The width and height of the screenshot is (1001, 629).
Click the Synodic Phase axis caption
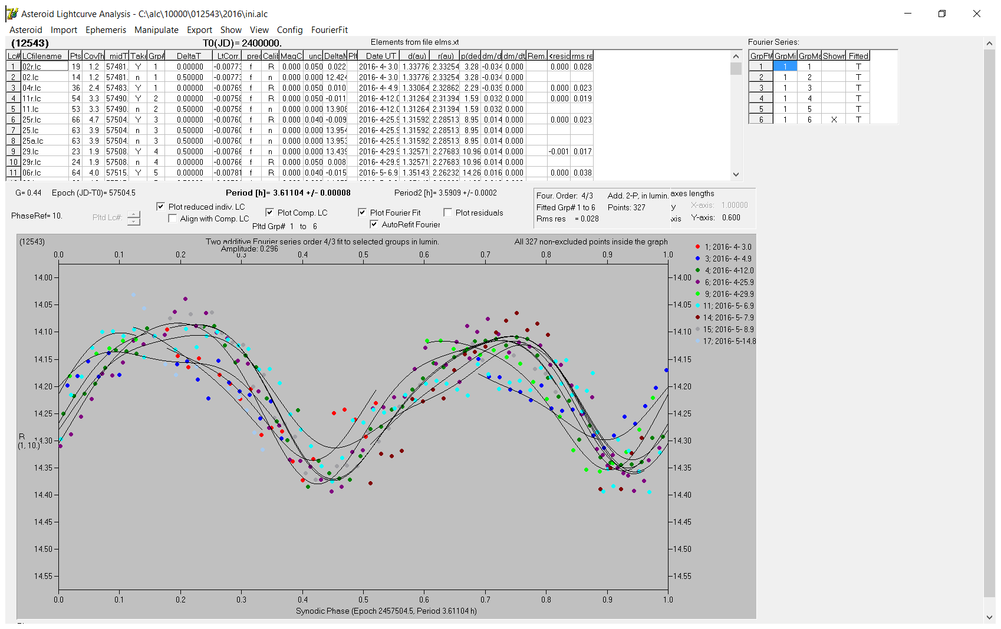(386, 611)
